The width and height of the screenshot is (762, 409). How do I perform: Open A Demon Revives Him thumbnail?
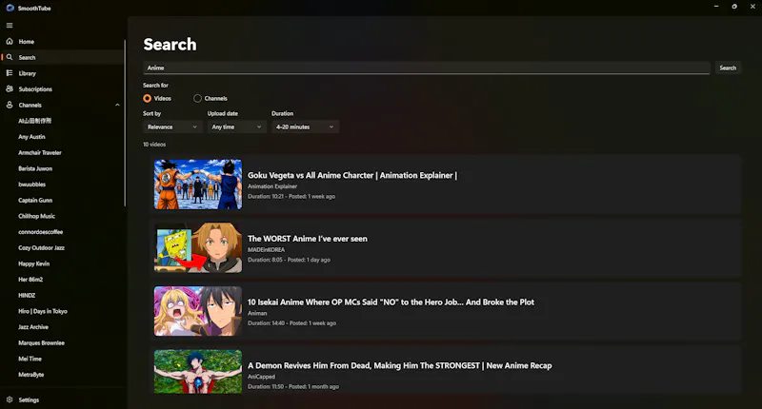click(198, 372)
